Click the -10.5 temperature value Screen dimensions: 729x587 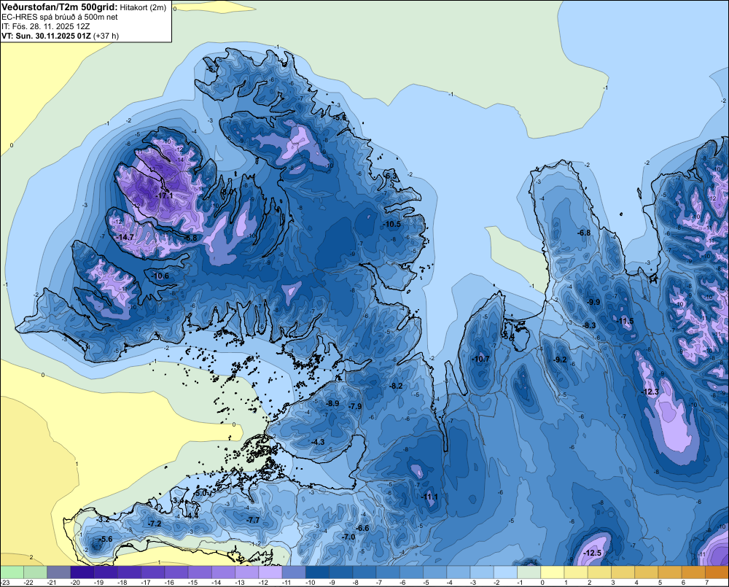392,224
